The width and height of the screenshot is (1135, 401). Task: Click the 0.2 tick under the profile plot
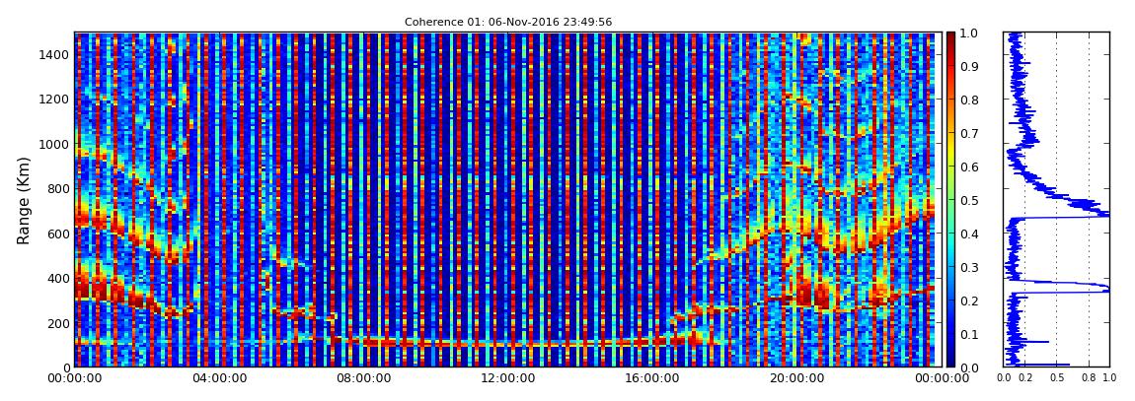[1024, 378]
